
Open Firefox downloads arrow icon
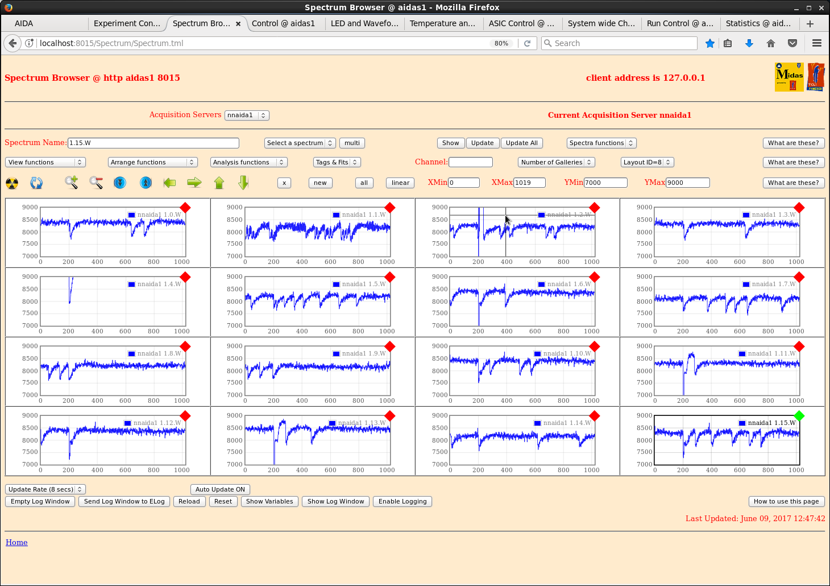[x=749, y=43]
